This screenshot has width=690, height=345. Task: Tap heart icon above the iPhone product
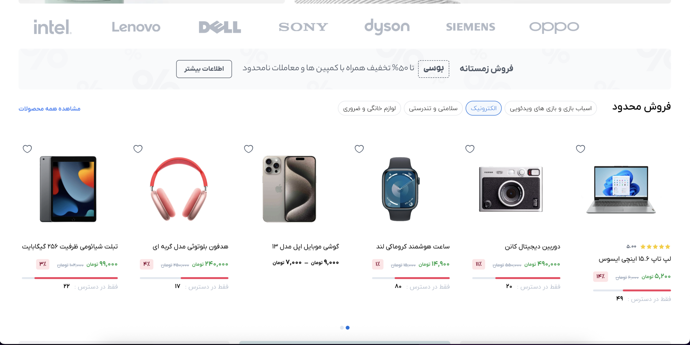[249, 149]
